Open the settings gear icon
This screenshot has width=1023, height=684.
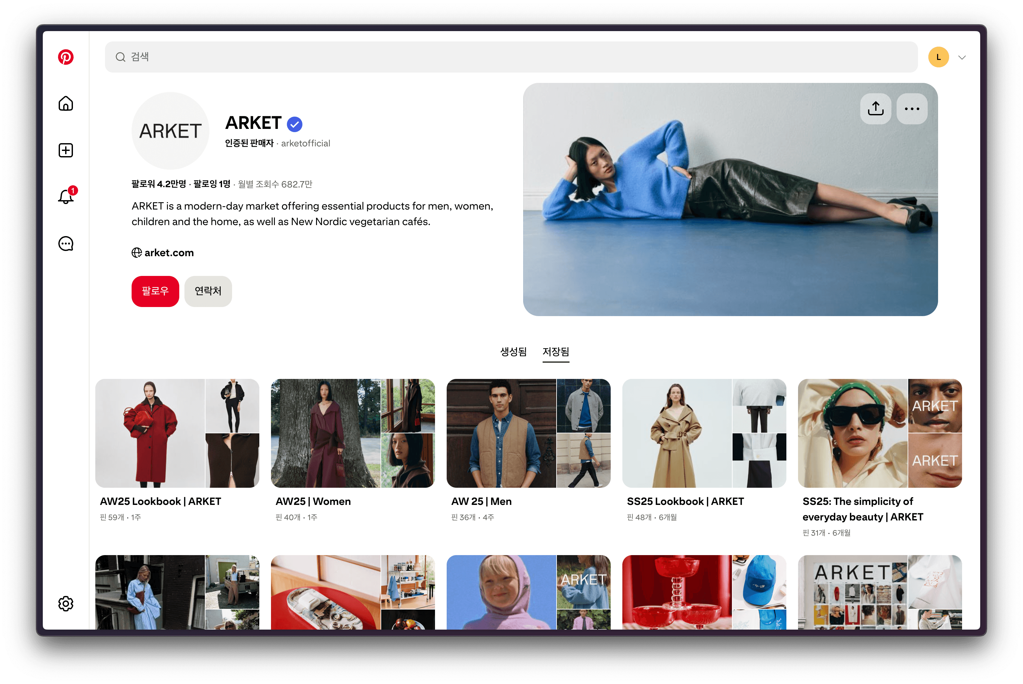click(65, 604)
